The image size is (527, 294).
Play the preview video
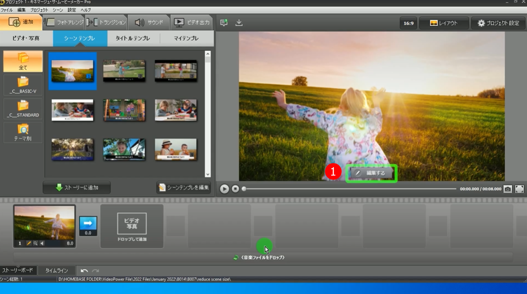click(x=224, y=189)
